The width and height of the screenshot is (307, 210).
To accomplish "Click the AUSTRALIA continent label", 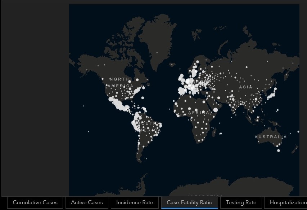I will tap(271, 137).
